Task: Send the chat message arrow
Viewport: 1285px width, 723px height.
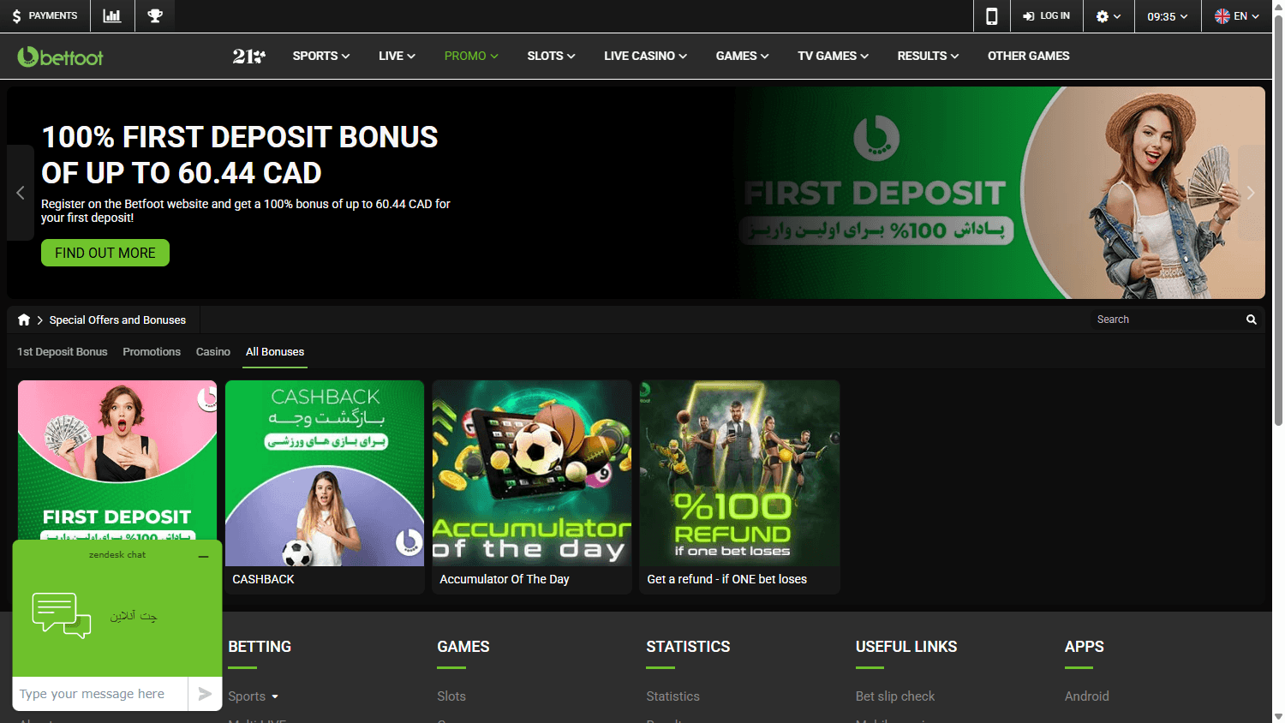Action: 205,694
